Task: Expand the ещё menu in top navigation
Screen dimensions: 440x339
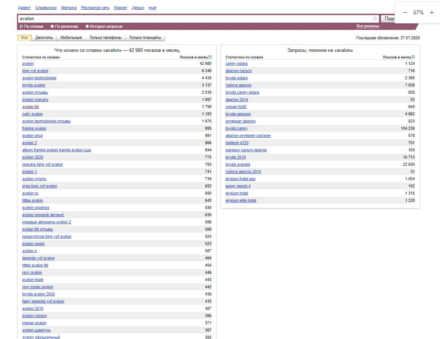Action: [152, 8]
